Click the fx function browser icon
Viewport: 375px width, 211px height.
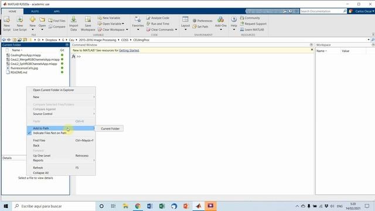click(x=73, y=56)
